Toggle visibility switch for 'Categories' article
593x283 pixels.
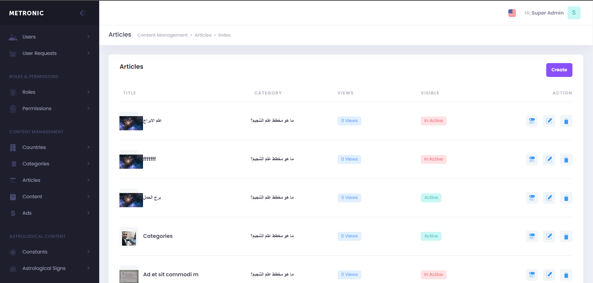point(532,236)
